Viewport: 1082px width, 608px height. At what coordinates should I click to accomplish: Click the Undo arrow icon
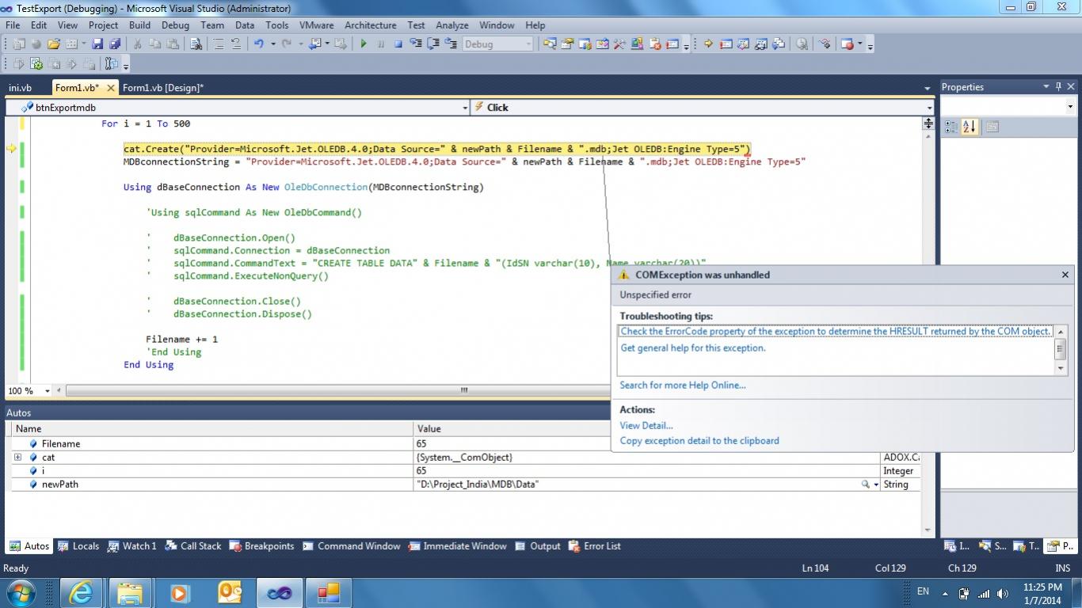(x=258, y=44)
